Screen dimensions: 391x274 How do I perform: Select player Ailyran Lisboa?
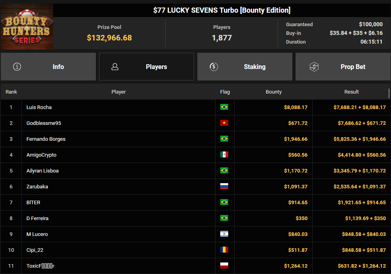coord(42,171)
